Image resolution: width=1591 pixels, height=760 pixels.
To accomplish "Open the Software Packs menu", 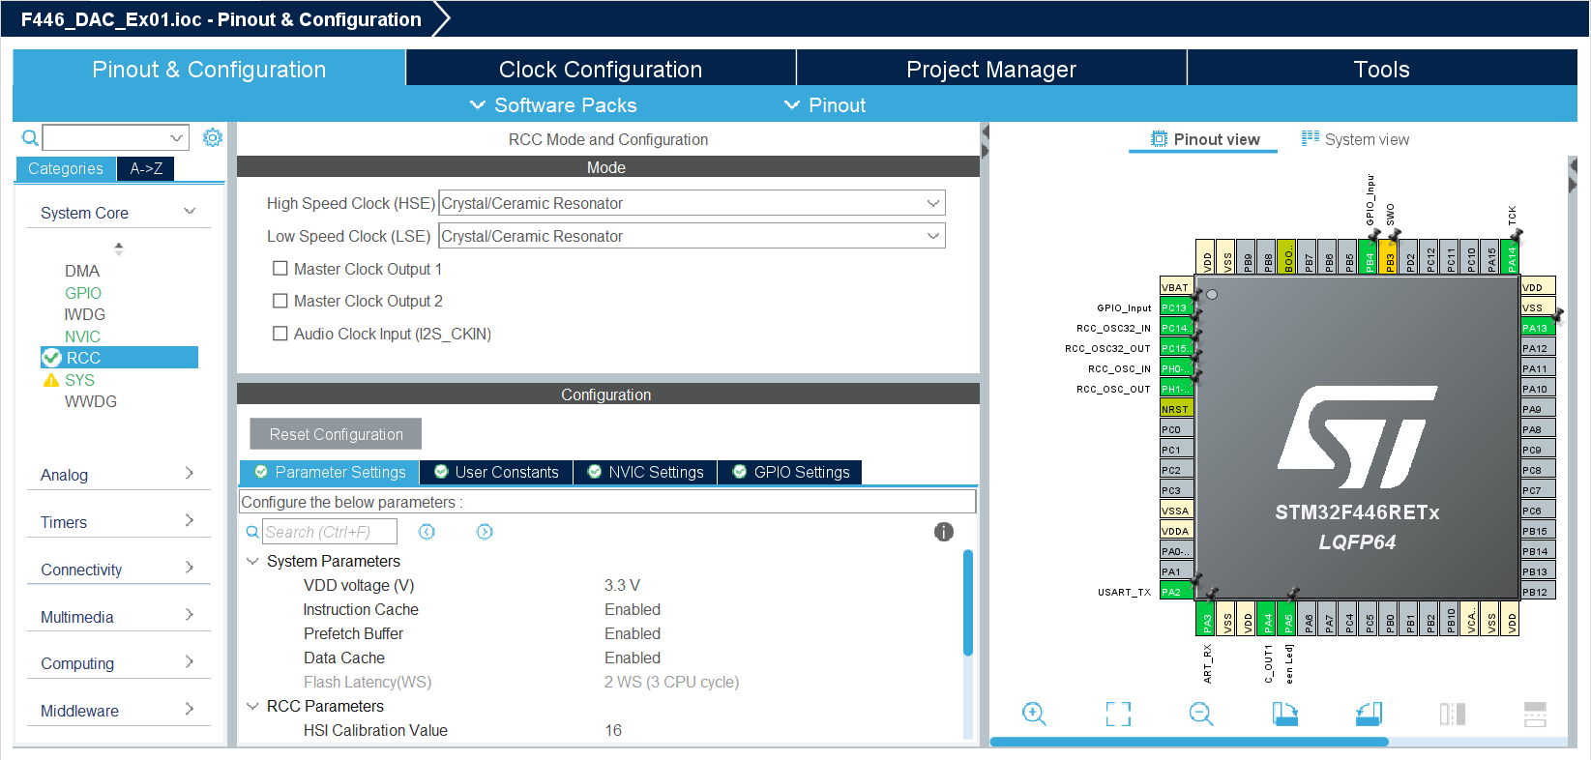I will pos(553,104).
